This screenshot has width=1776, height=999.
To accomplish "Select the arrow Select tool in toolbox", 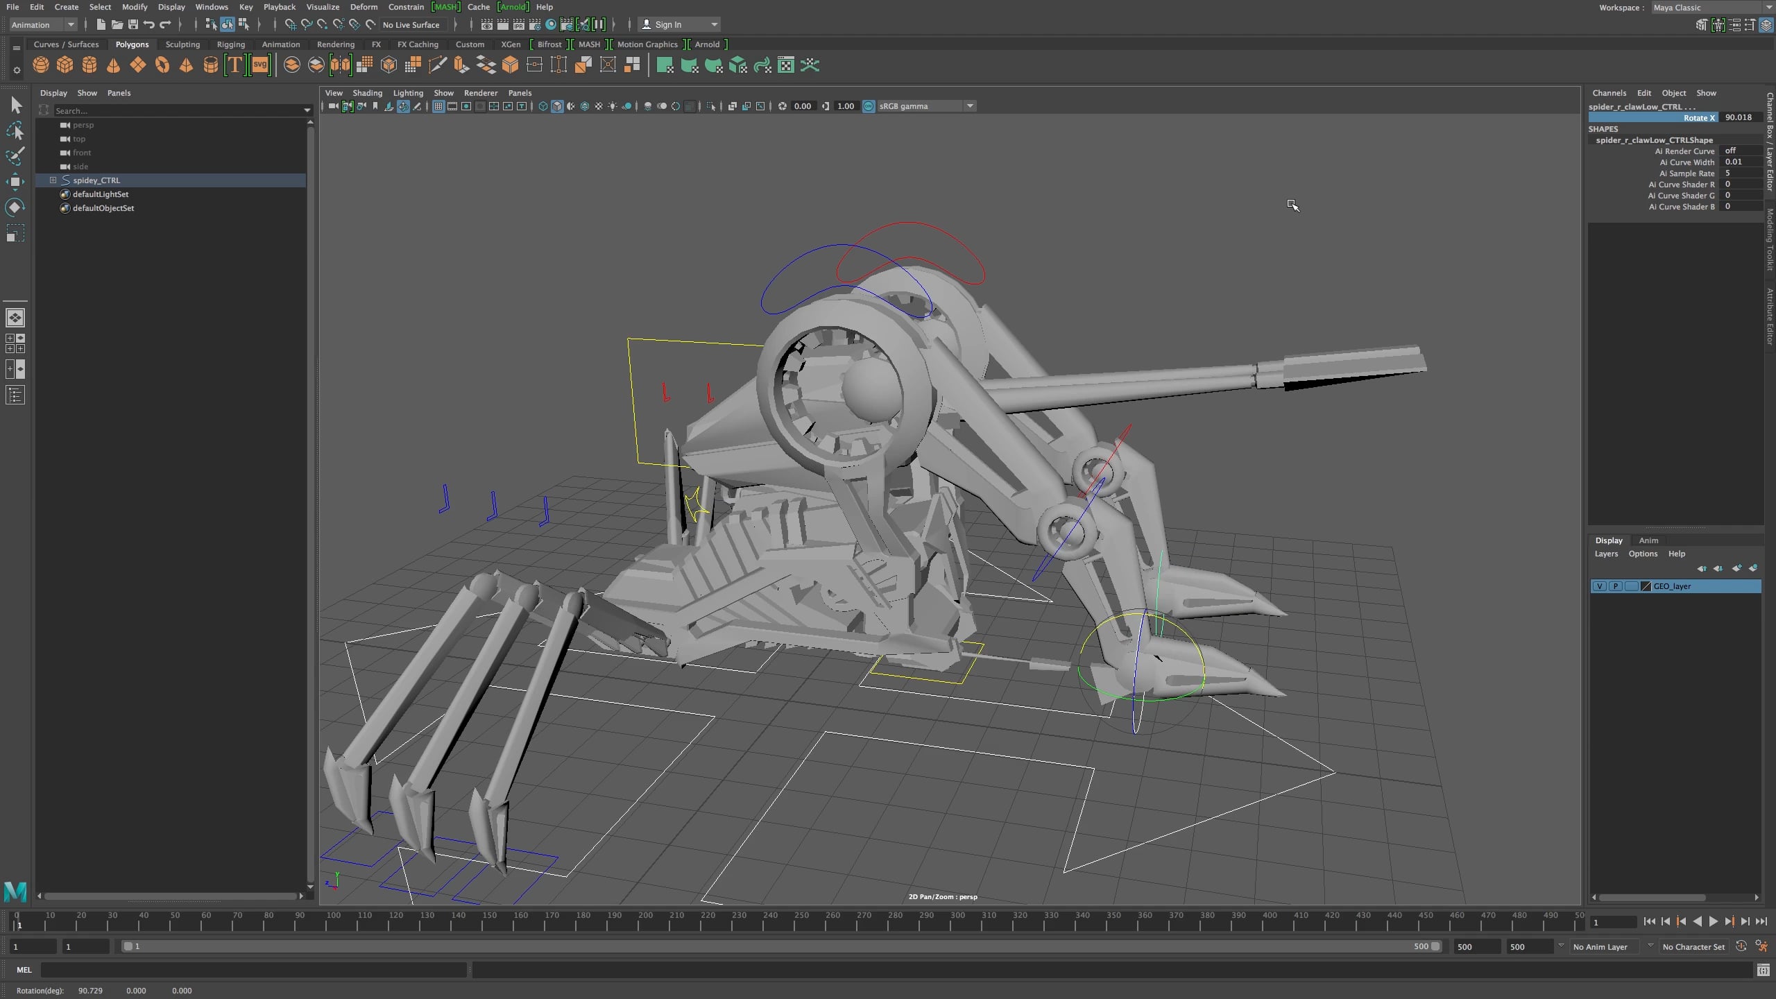I will tap(16, 105).
